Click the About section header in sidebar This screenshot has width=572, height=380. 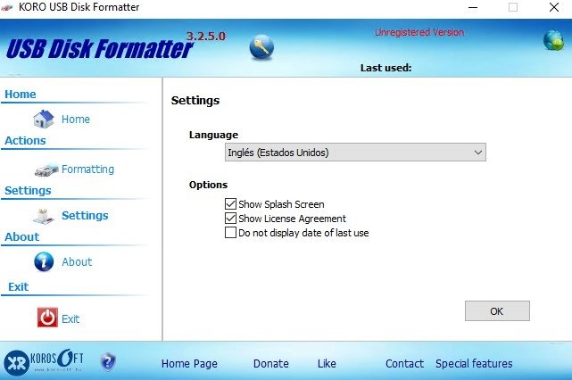[x=22, y=237]
